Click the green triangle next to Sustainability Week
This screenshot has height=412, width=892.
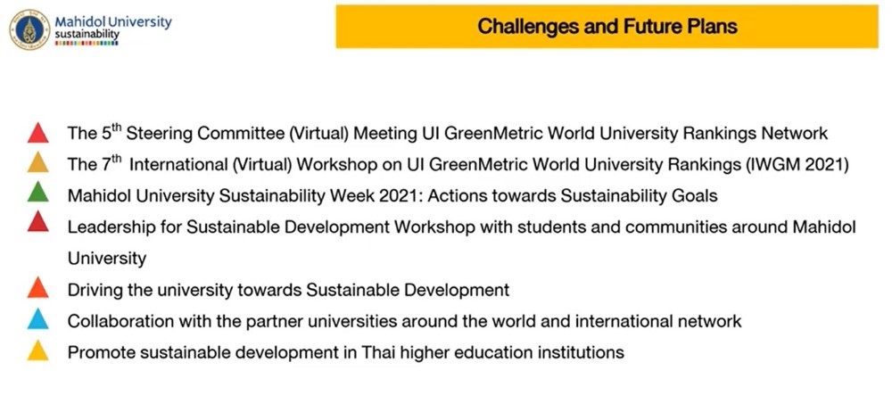click(x=37, y=193)
